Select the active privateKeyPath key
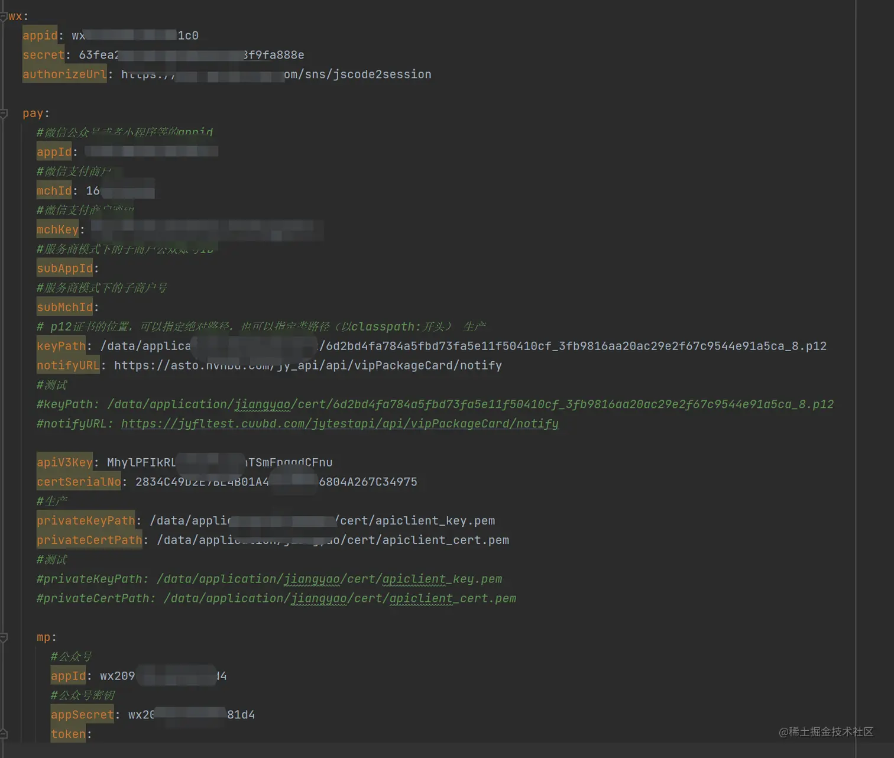 86,521
